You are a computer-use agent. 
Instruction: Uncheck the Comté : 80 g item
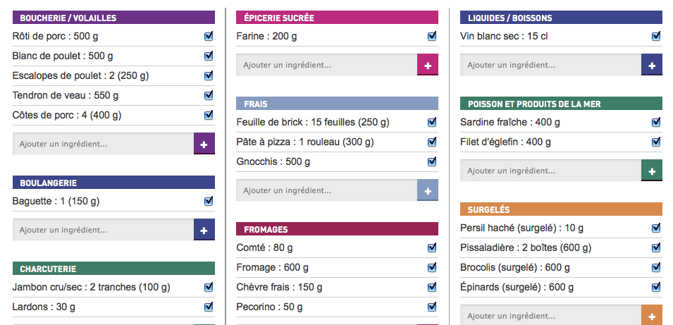pyautogui.click(x=432, y=247)
